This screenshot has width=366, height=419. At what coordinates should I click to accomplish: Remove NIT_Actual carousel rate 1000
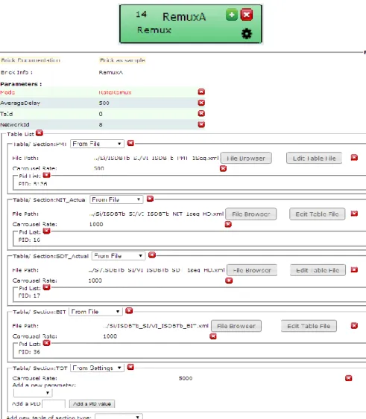click(228, 225)
